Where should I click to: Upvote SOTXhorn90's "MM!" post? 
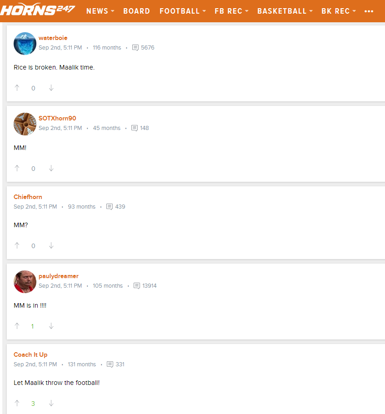(x=17, y=168)
